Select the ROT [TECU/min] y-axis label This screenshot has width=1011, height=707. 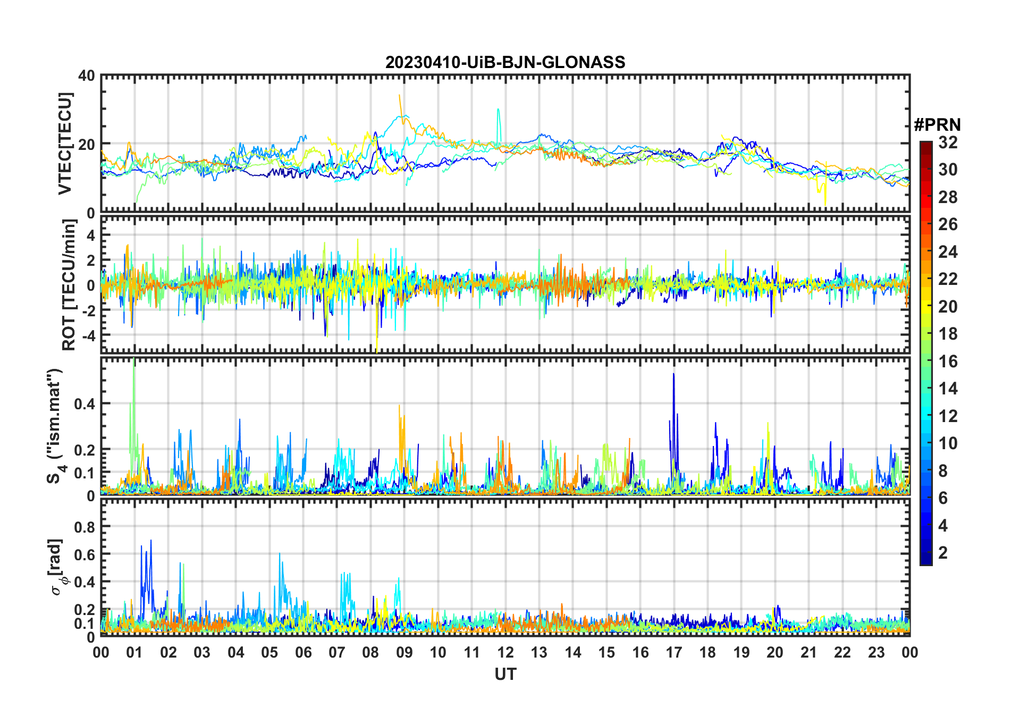(69, 285)
